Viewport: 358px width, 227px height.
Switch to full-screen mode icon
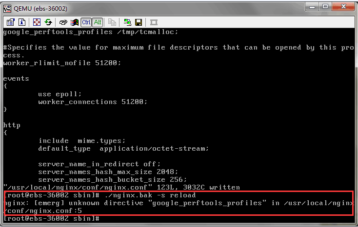point(37,22)
